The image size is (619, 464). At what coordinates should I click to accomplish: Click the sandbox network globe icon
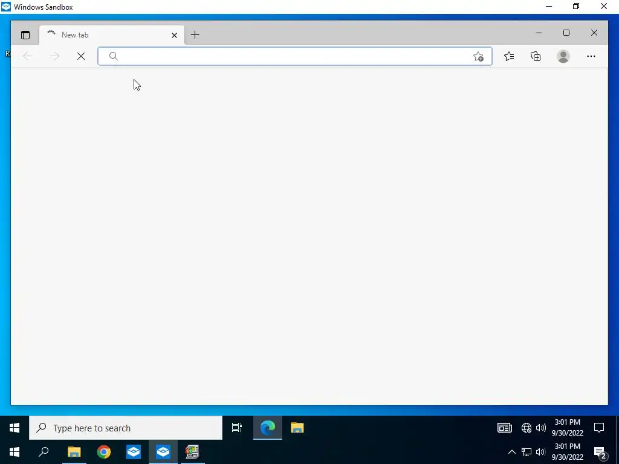(x=527, y=428)
